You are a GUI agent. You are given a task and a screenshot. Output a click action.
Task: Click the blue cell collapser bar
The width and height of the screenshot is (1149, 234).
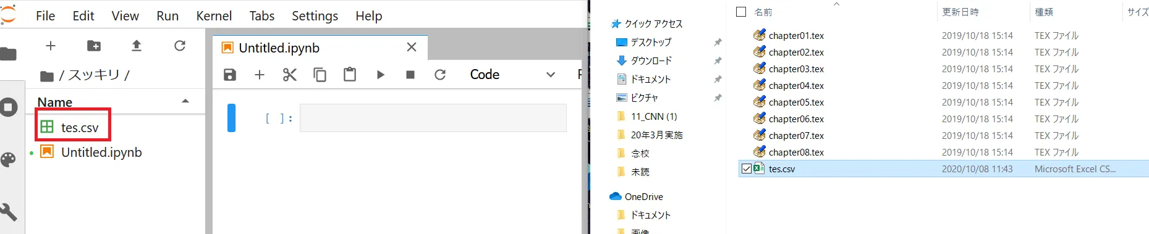(x=231, y=118)
